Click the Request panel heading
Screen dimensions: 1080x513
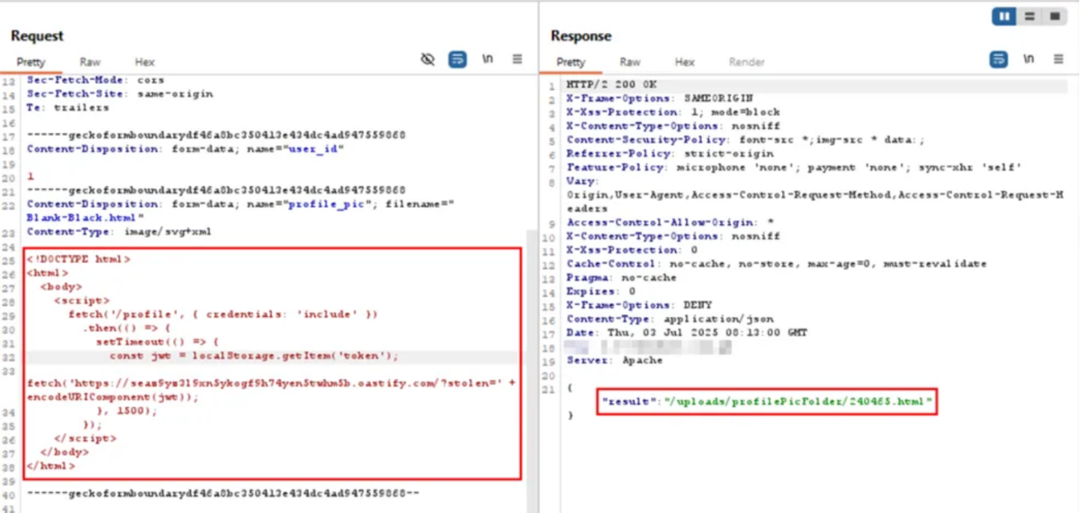click(37, 36)
